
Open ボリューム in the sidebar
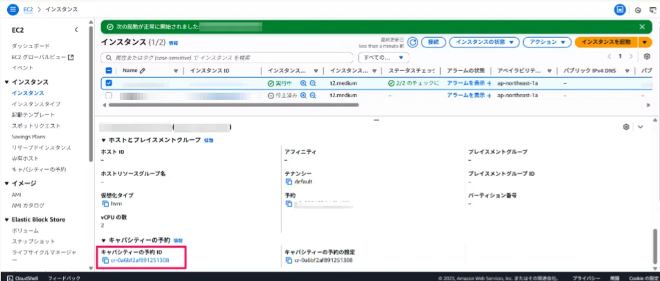click(25, 231)
